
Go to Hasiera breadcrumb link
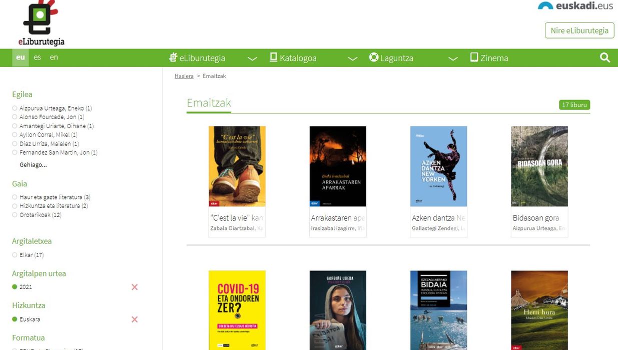184,76
